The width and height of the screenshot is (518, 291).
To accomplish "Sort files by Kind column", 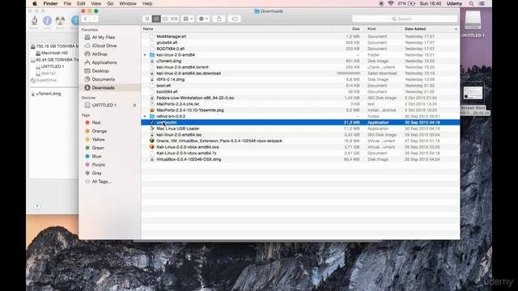I will click(x=372, y=29).
